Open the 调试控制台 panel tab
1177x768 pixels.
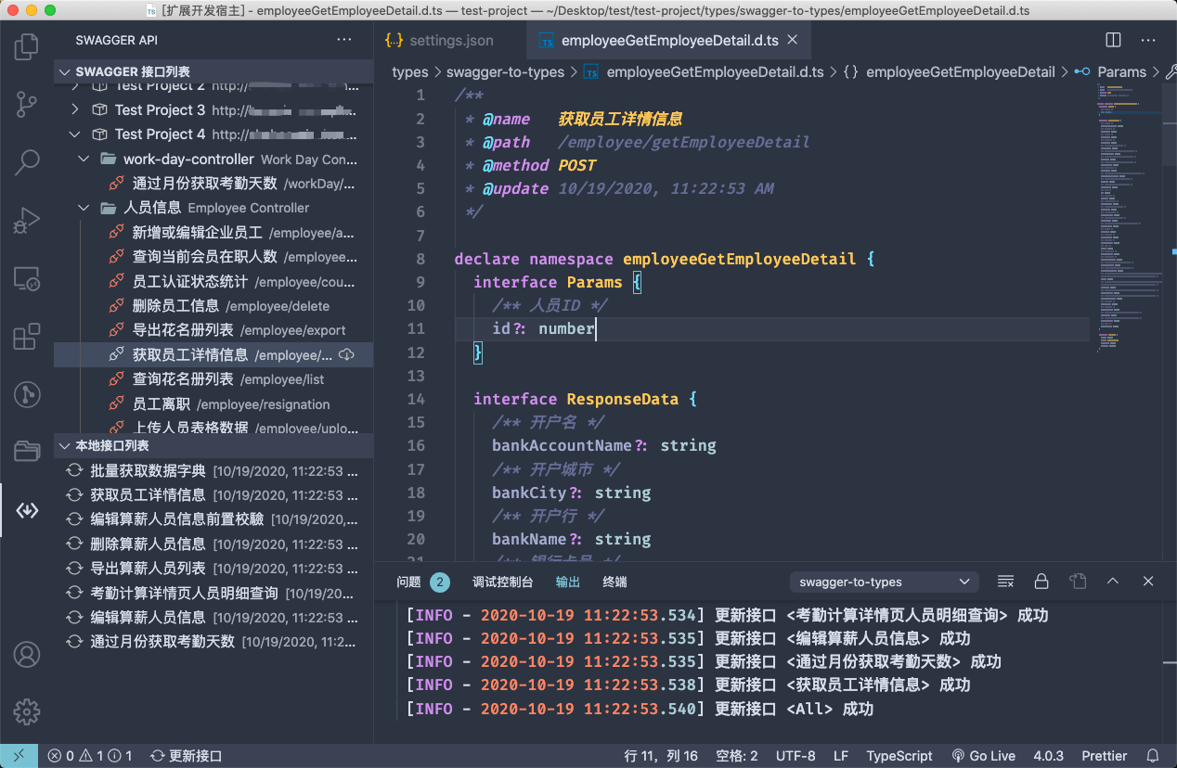point(502,582)
